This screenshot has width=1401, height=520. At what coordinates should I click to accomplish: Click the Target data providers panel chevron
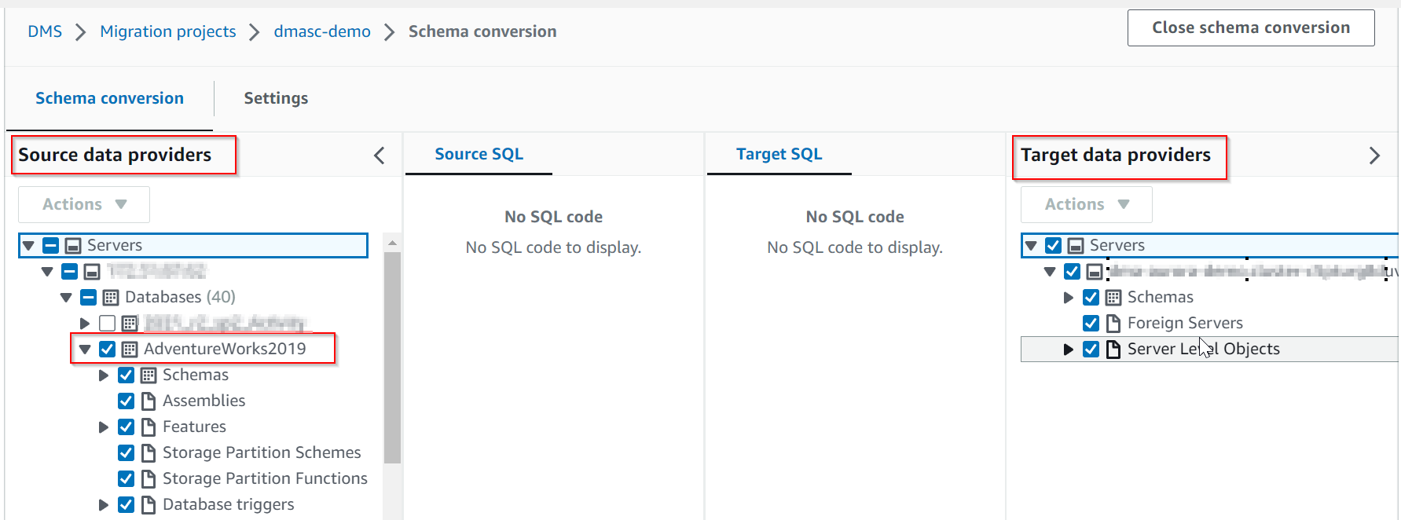1374,156
